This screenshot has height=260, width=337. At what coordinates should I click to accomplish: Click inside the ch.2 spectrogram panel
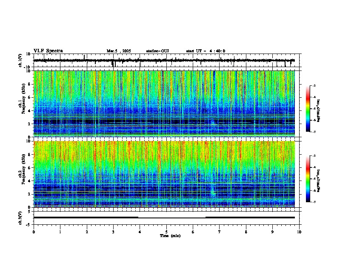(x=164, y=174)
